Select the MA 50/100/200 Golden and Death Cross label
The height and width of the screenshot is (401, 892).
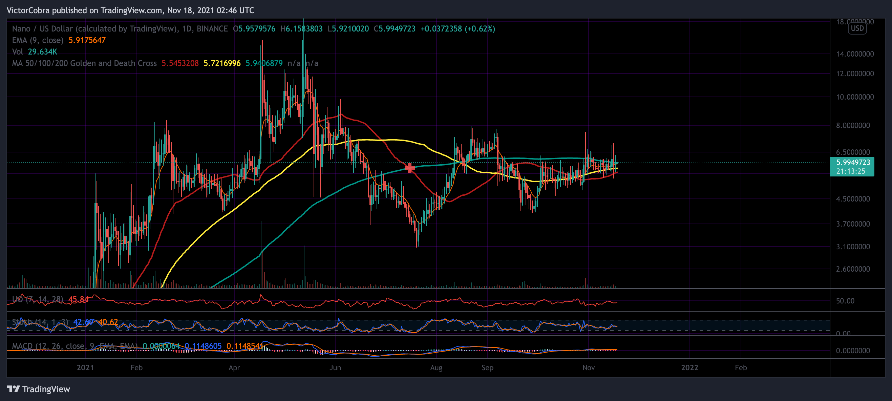[84, 63]
